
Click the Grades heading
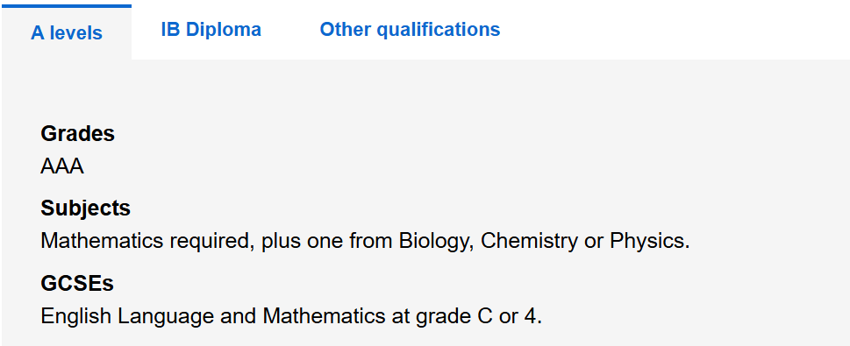coord(77,133)
